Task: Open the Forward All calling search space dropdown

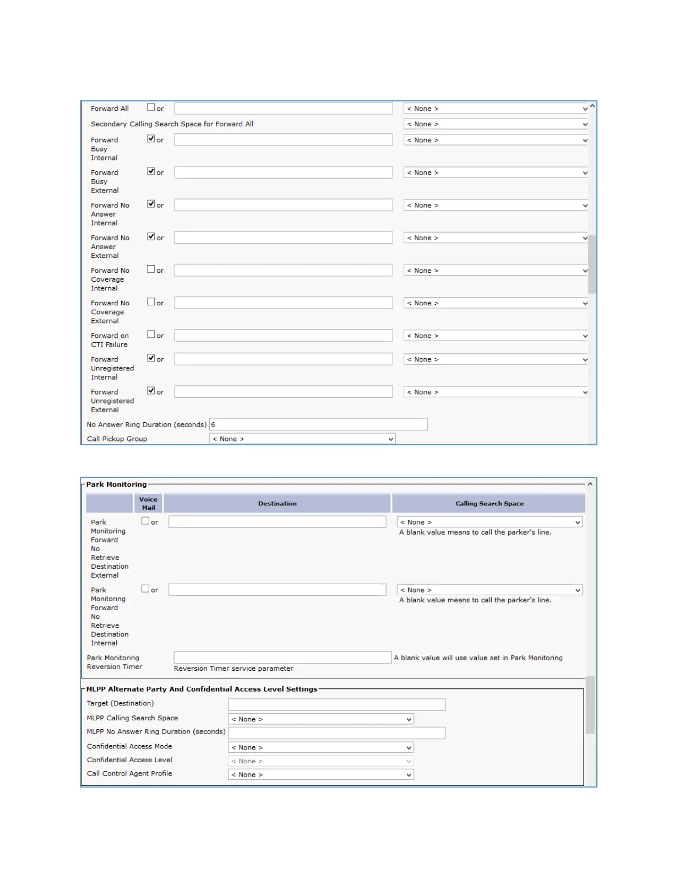Action: (496, 109)
